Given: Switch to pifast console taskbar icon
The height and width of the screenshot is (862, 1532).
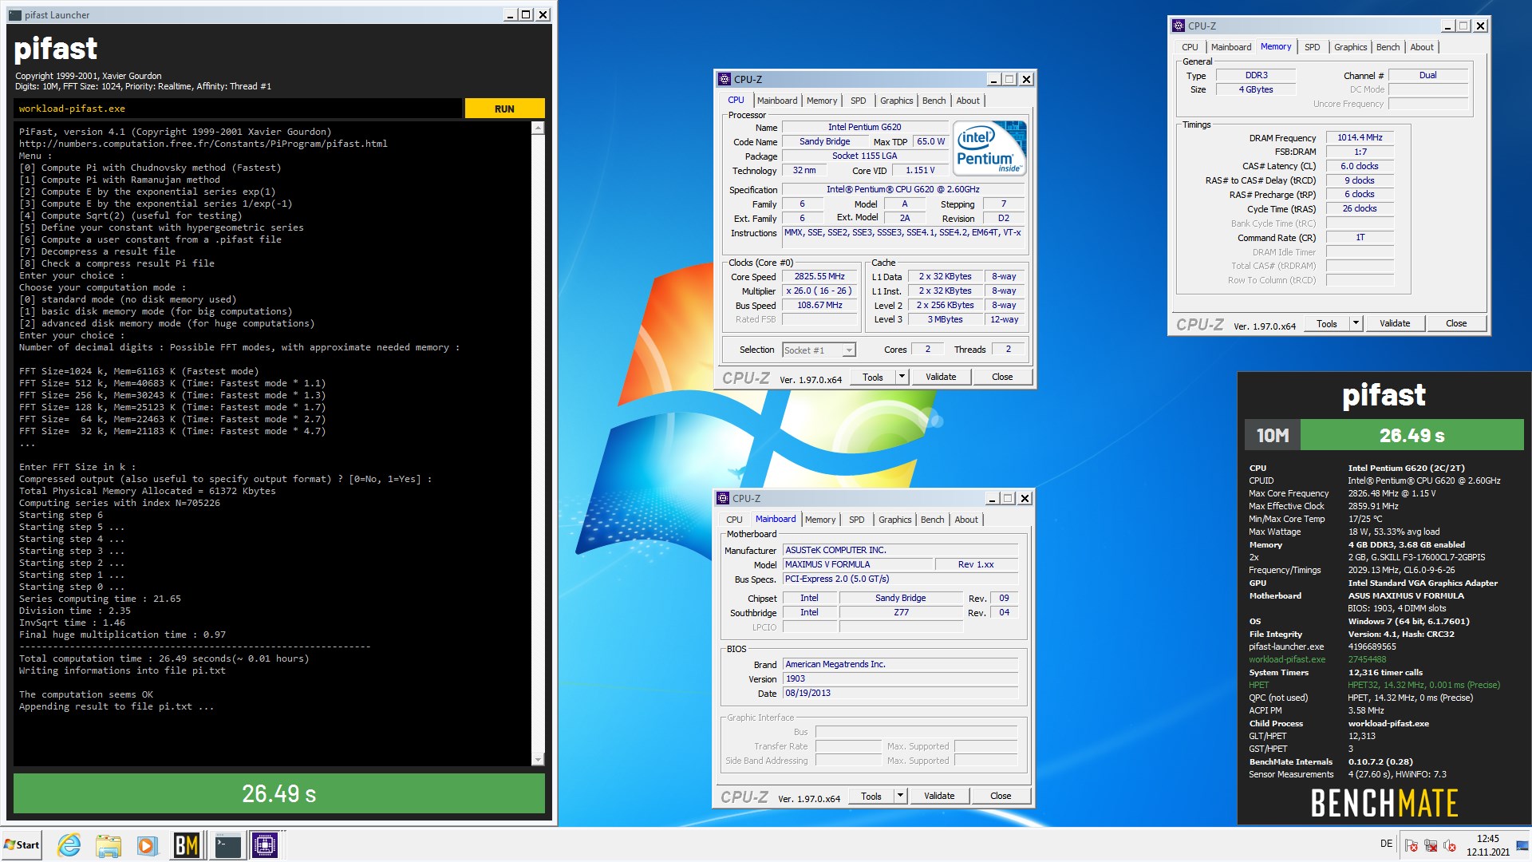Looking at the screenshot, I should tap(227, 844).
